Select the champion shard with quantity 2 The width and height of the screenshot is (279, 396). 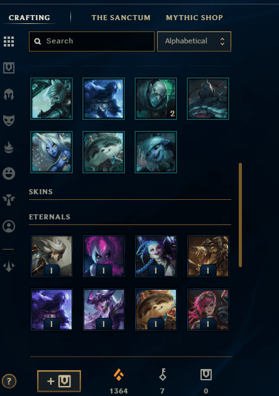(156, 99)
